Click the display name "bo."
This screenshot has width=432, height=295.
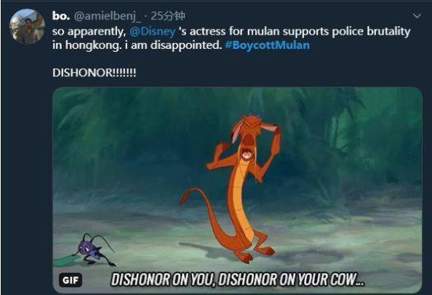click(x=61, y=16)
